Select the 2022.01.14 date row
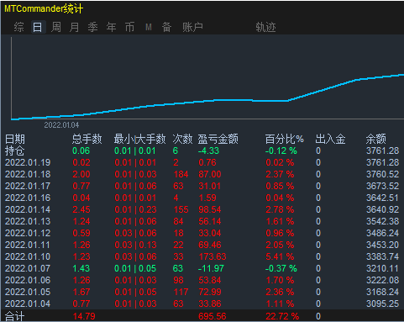The height and width of the screenshot is (322, 404). pos(28,209)
